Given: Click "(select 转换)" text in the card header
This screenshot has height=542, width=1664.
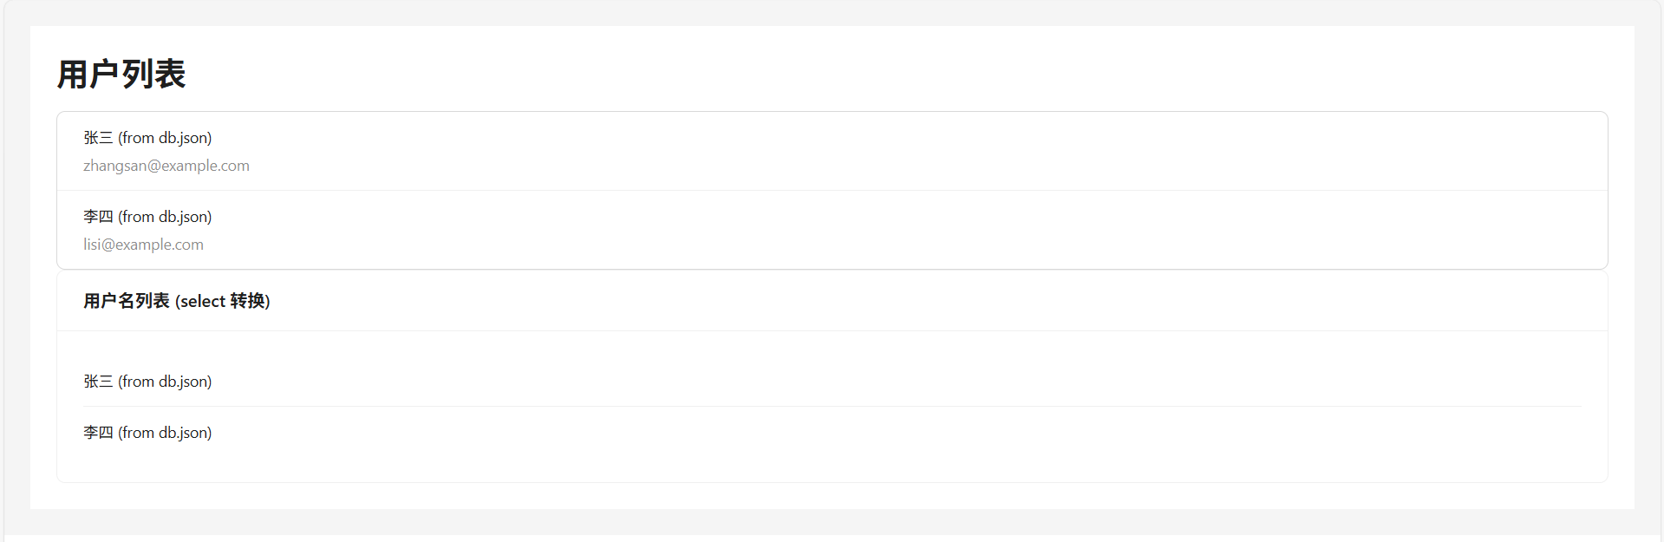Looking at the screenshot, I should [x=223, y=301].
